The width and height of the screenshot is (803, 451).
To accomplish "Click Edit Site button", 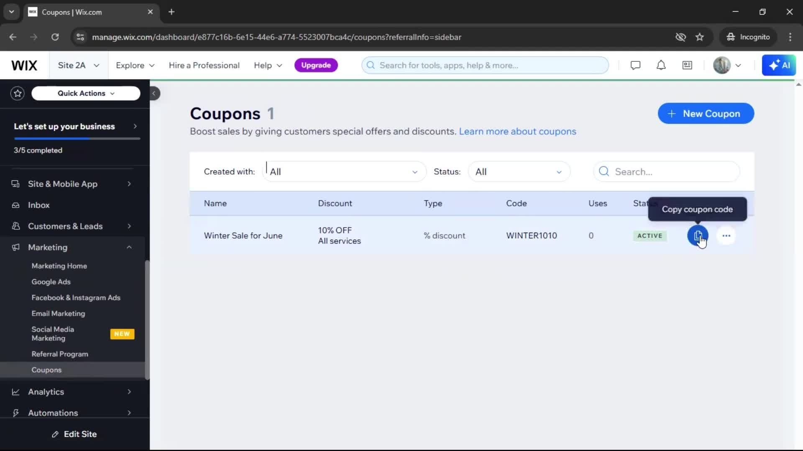I will tap(74, 434).
